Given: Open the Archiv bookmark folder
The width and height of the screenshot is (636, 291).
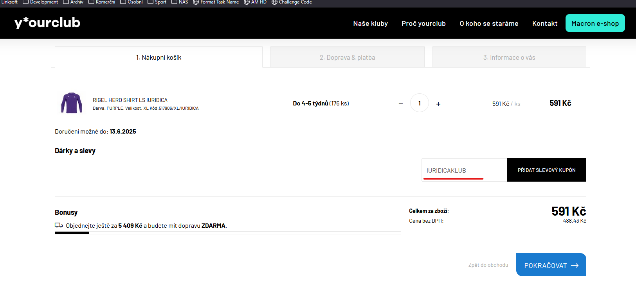Looking at the screenshot, I should [x=73, y=2].
